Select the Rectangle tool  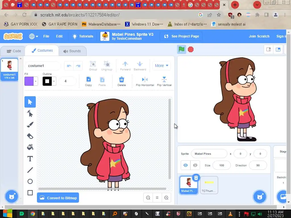click(x=30, y=193)
